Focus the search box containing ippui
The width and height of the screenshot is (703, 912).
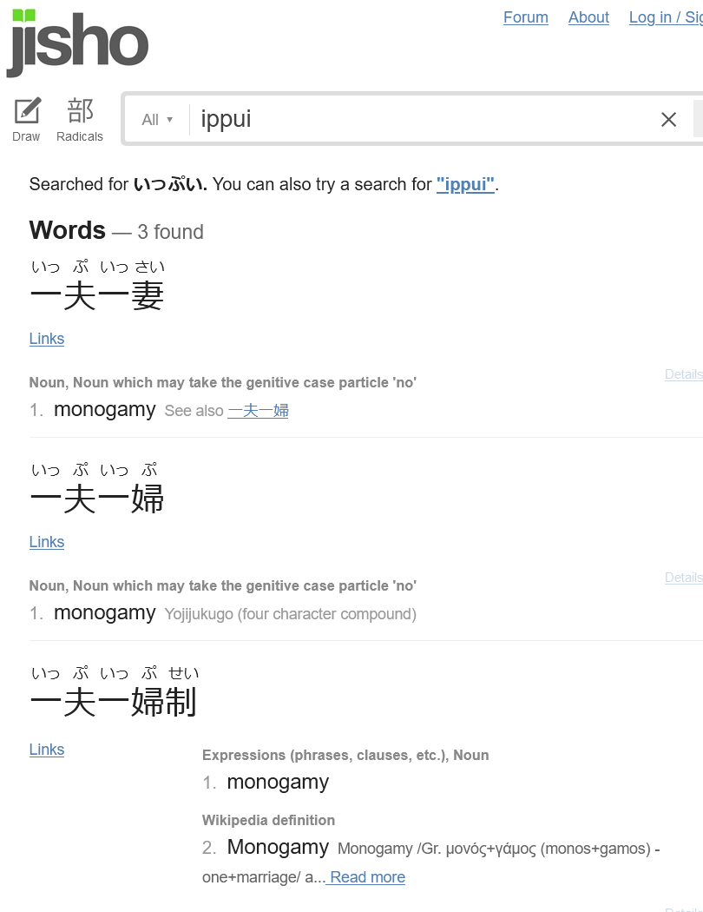pyautogui.click(x=424, y=119)
